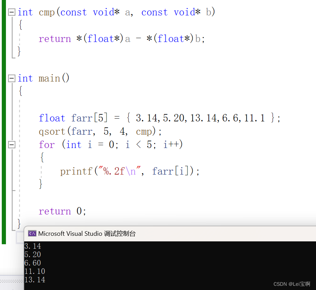Click the console output line 3.14
This screenshot has width=316, height=290.
click(x=32, y=246)
